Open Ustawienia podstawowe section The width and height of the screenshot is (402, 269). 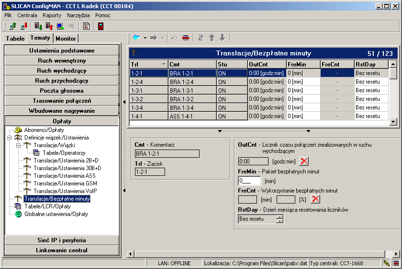click(62, 51)
